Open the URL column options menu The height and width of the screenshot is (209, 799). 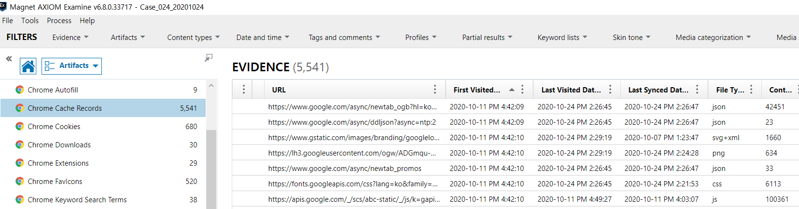click(435, 90)
